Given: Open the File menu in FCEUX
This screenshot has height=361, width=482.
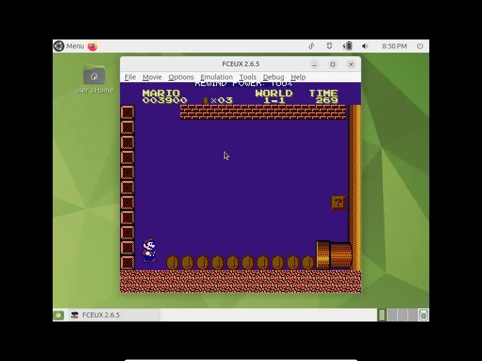Looking at the screenshot, I should point(130,77).
